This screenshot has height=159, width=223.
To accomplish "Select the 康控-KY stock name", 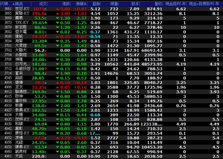I will click(x=22, y=133).
